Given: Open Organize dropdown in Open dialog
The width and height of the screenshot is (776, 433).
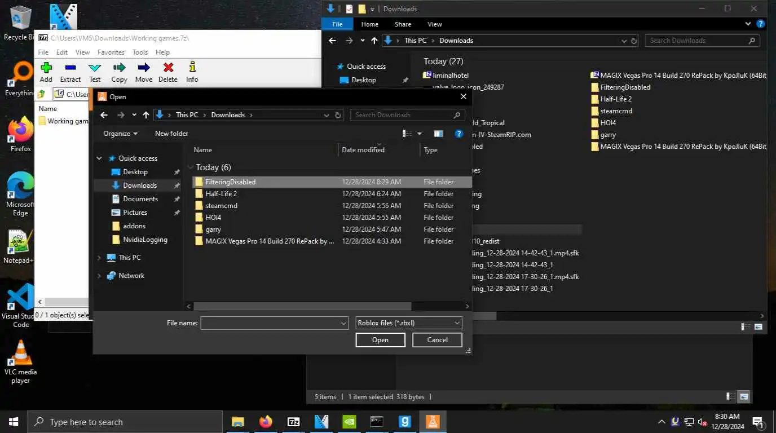Looking at the screenshot, I should coord(120,134).
